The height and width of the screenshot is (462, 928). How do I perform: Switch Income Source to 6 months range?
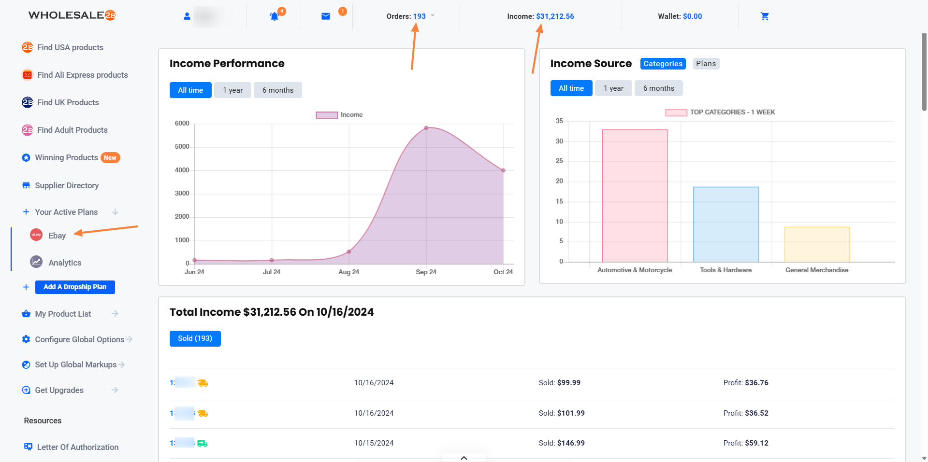(x=659, y=88)
